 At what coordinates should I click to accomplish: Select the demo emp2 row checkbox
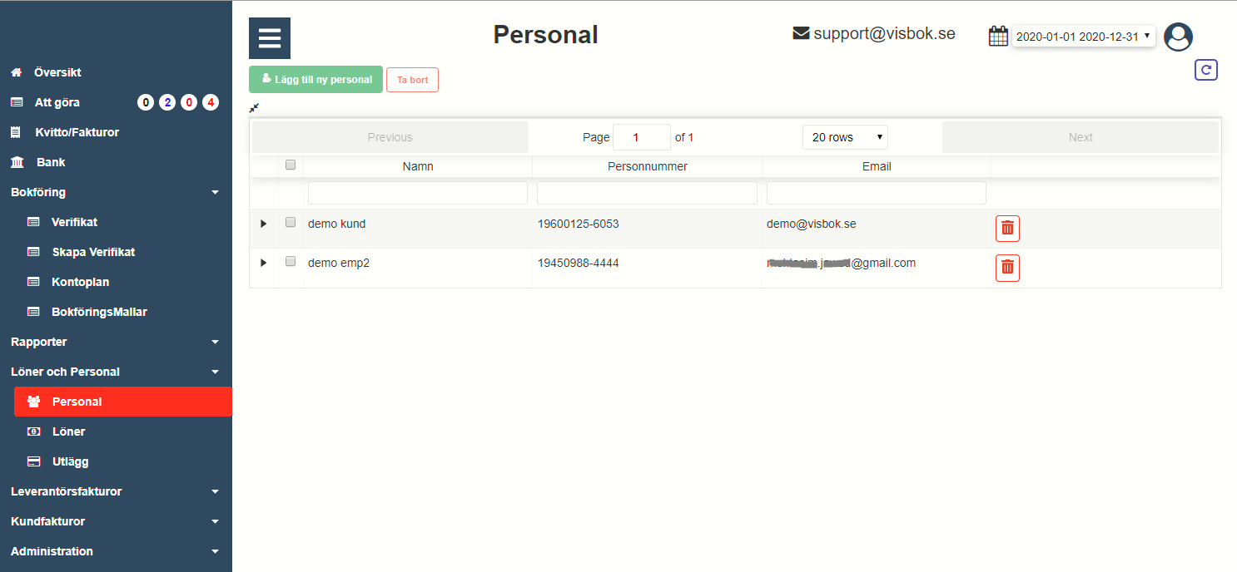[291, 261]
